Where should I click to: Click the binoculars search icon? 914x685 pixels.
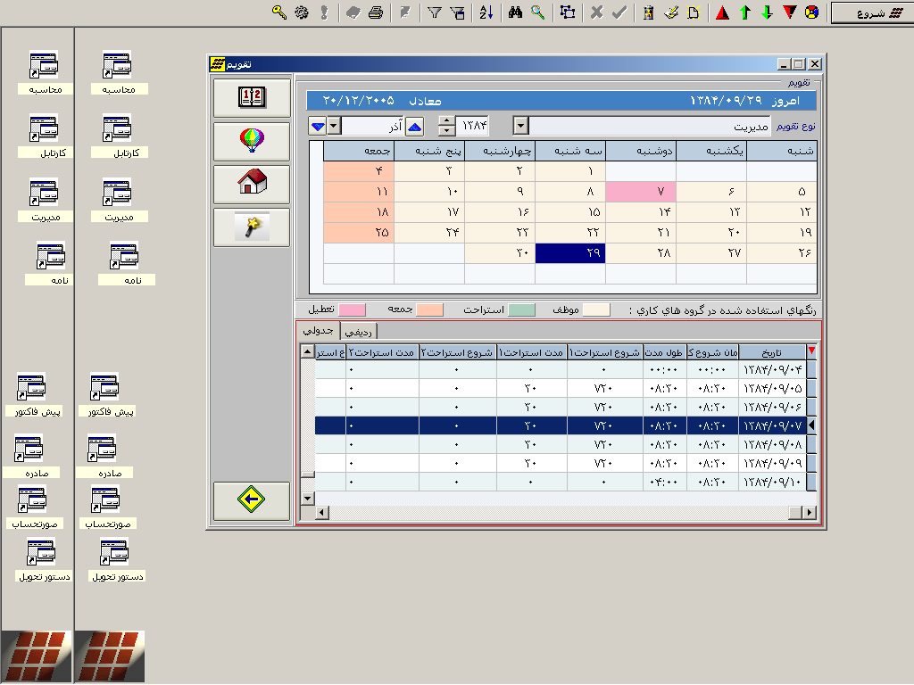[x=515, y=12]
